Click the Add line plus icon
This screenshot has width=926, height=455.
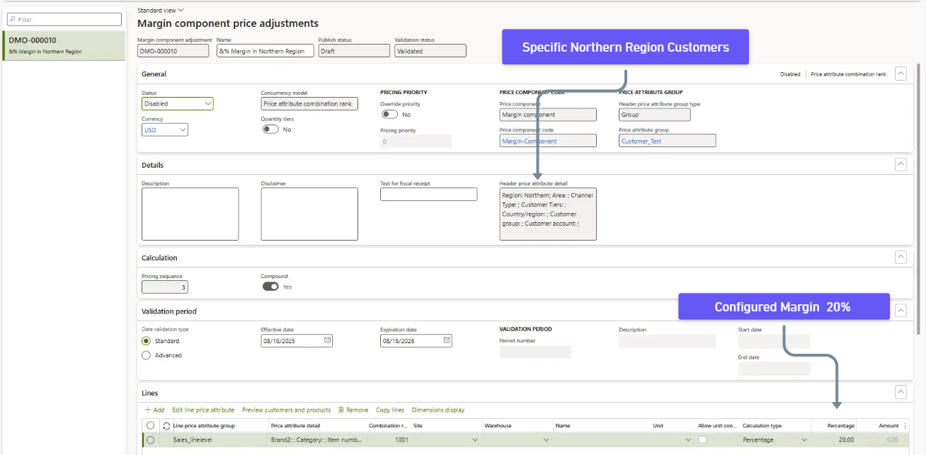click(x=148, y=410)
